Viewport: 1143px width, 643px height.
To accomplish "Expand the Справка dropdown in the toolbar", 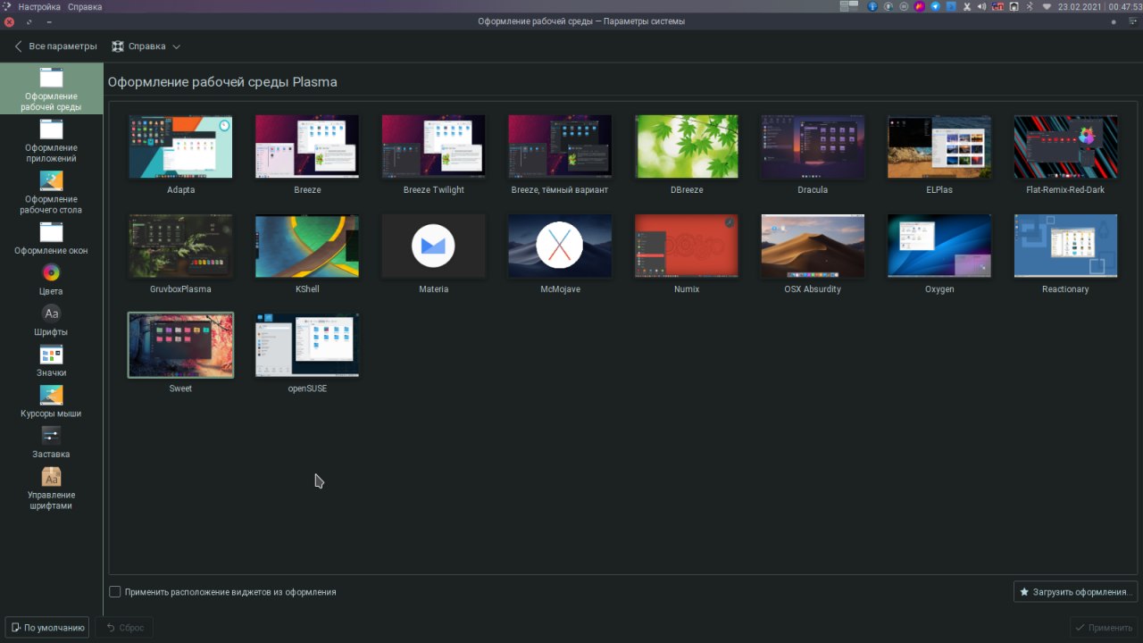I will [146, 46].
